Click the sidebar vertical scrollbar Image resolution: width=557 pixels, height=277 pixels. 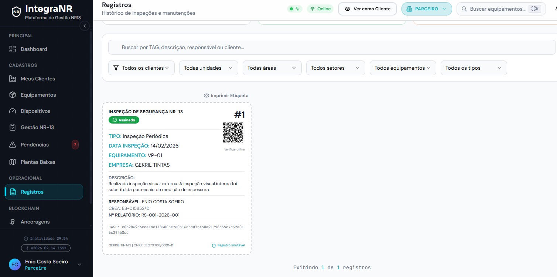pos(91,117)
